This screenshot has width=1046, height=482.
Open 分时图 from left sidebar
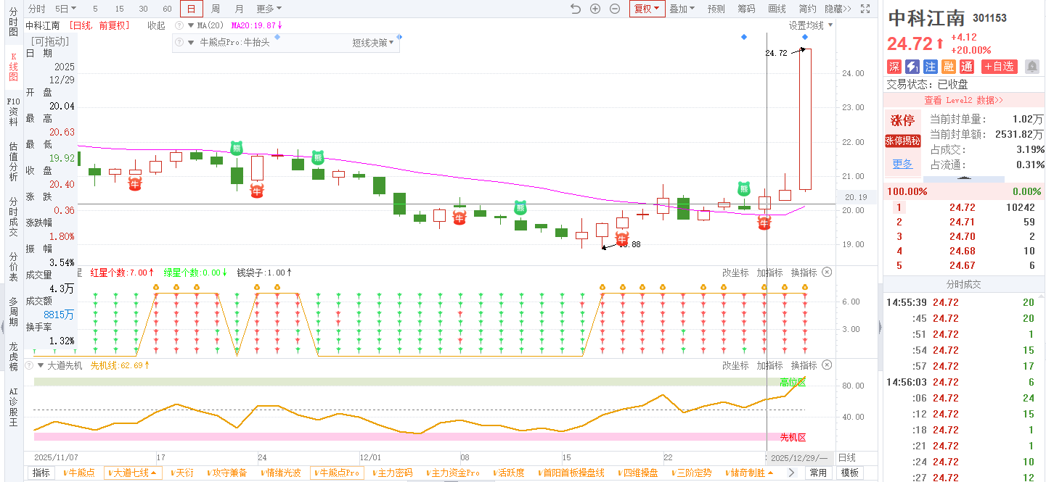coord(13,22)
